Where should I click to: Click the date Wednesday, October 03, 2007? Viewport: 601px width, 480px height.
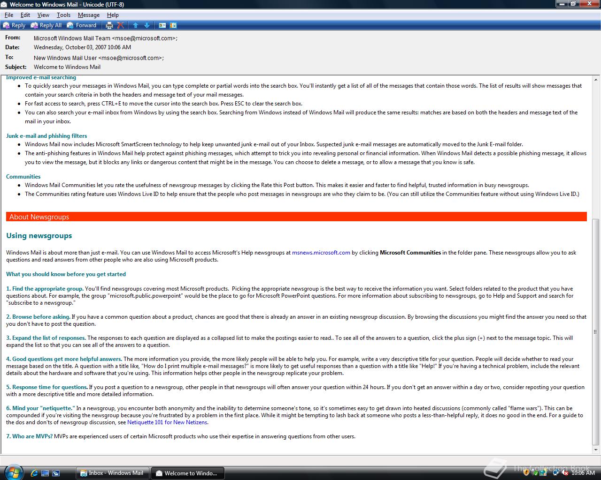pyautogui.click(x=82, y=47)
